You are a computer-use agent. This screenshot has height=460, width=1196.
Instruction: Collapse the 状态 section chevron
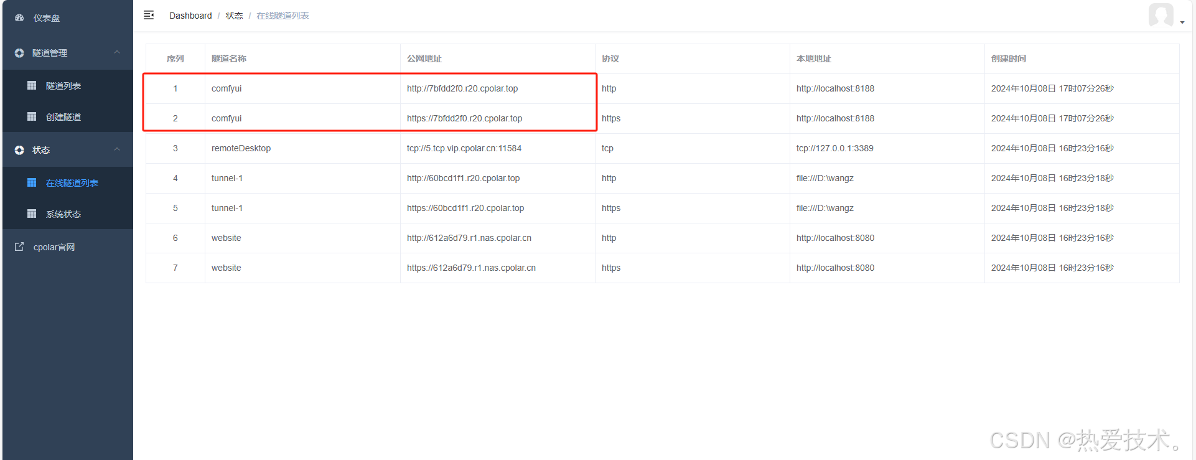[x=117, y=149]
